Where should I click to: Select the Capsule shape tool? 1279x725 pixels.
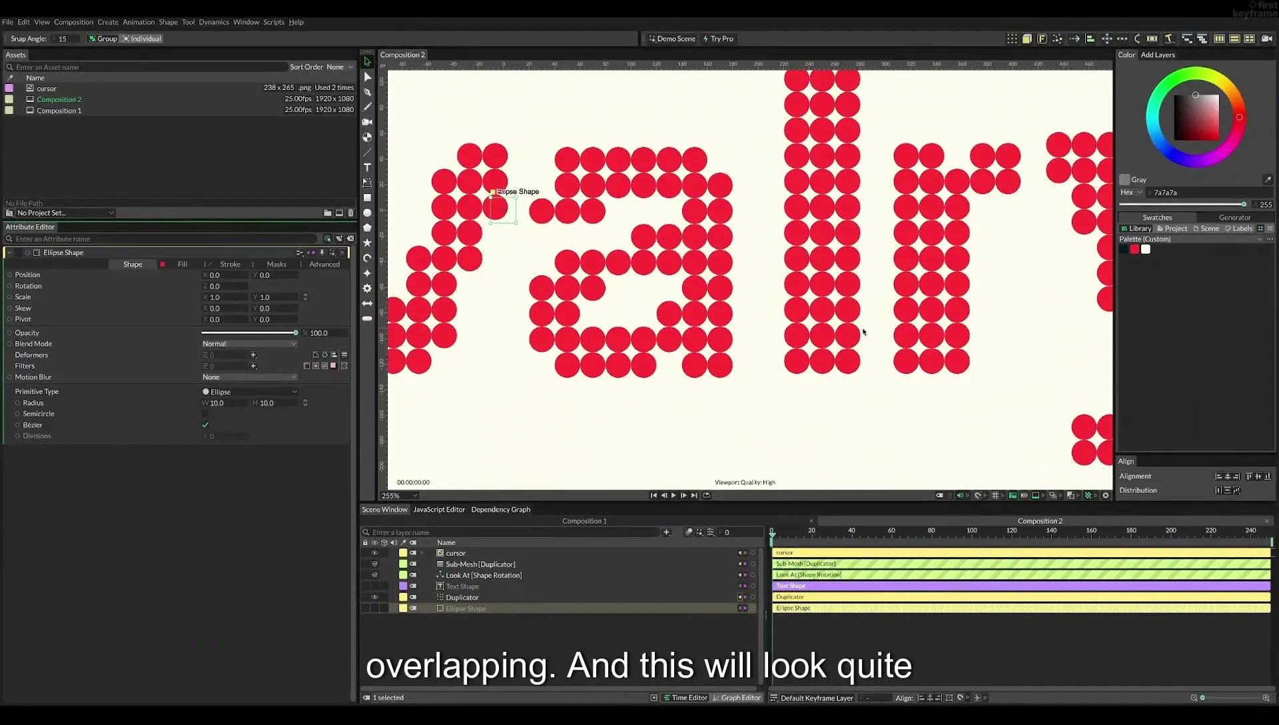[x=367, y=319]
